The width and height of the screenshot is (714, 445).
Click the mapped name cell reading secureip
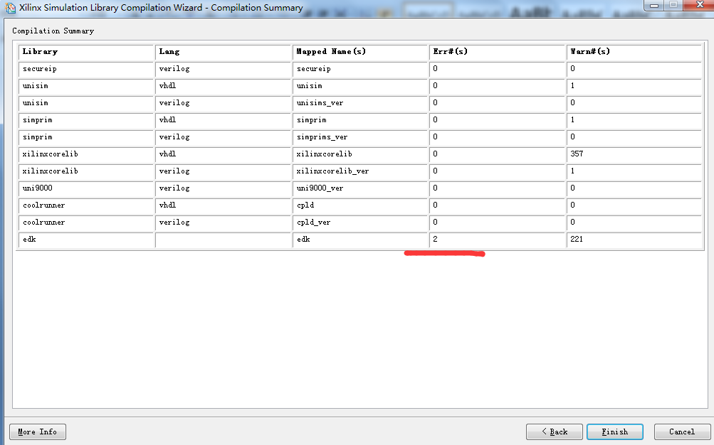click(x=360, y=69)
